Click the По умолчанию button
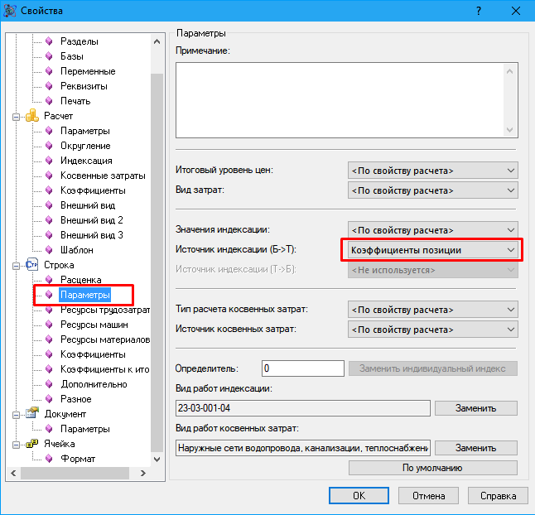 coord(432,468)
